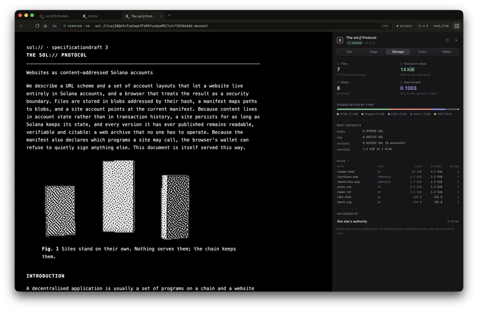Viewport: 478px width, 311px height.
Task: Click the Files count 7
Action: (x=338, y=69)
